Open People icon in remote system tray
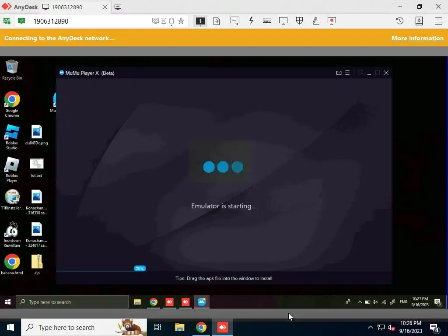Screen dimensions: 448x336 tap(348, 302)
